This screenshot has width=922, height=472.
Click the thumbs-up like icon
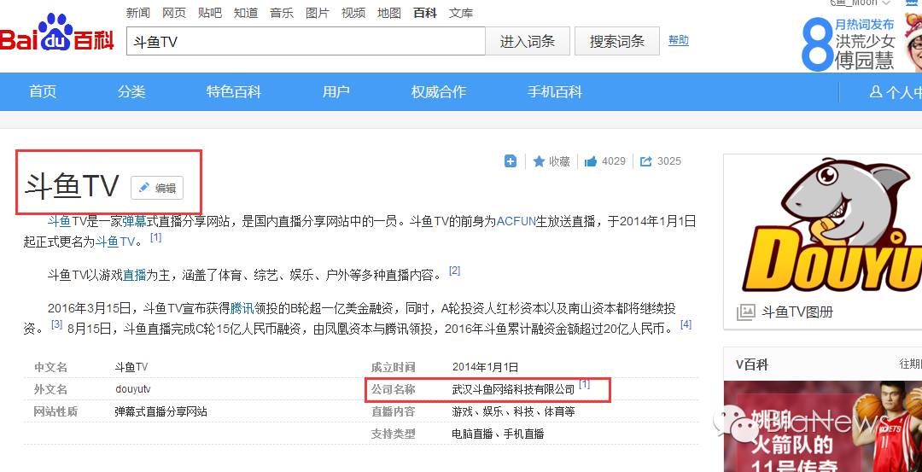click(x=591, y=161)
